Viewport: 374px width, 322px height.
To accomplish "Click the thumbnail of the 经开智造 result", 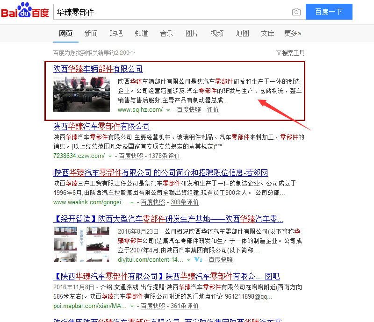I will click(x=81, y=244).
